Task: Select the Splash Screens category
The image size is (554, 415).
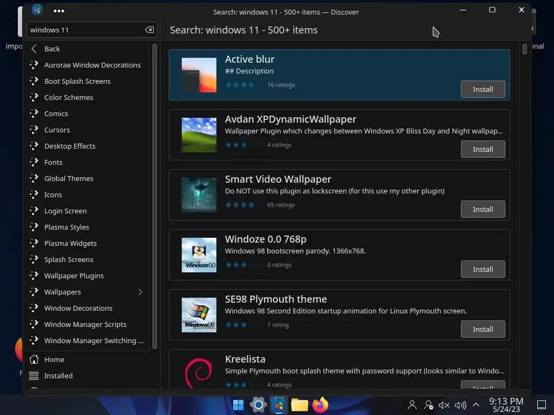Action: [x=87, y=260]
